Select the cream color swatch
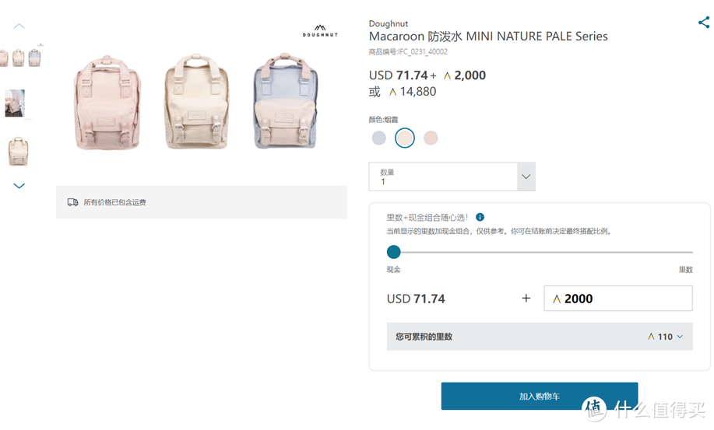Viewport: 714px width, 430px height. click(x=404, y=138)
